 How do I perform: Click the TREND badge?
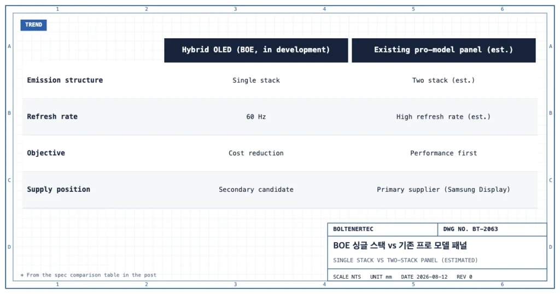[33, 25]
